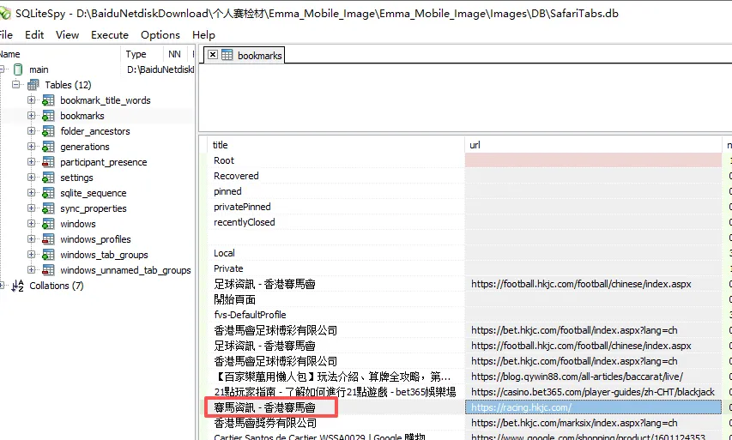Screen dimensions: 732x440
Task: Select the recentlyClosed title cell
Action: click(x=336, y=222)
